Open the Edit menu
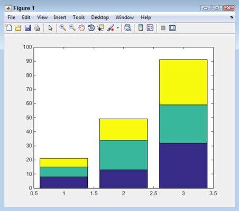 coord(26,17)
